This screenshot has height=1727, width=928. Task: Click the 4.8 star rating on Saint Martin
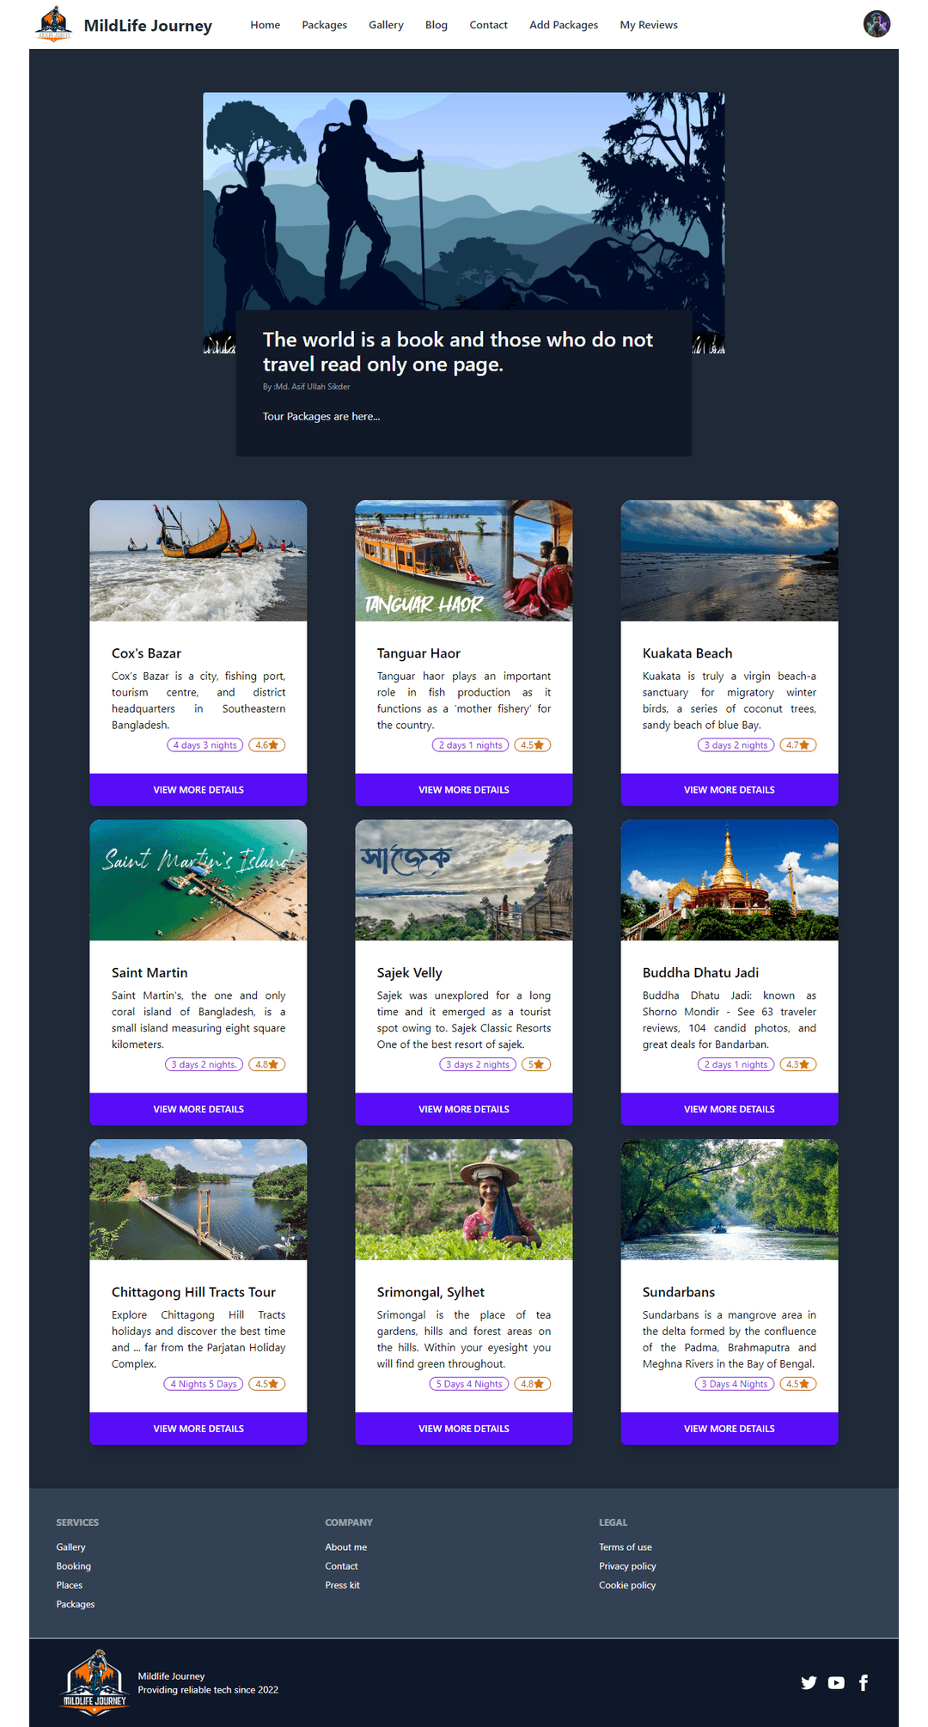(x=266, y=1064)
